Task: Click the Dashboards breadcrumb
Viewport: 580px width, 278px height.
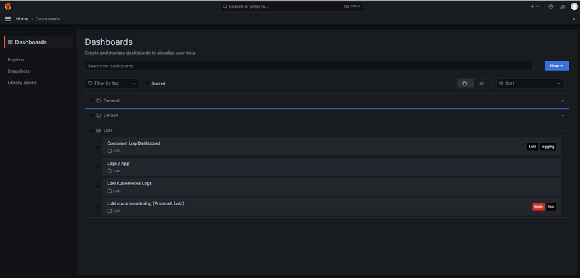Action: point(48,18)
